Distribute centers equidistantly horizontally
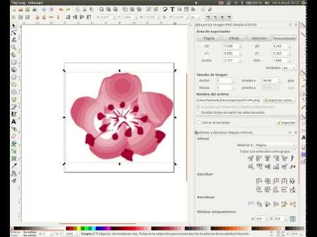The width and height of the screenshot is (317, 237). (x=267, y=181)
